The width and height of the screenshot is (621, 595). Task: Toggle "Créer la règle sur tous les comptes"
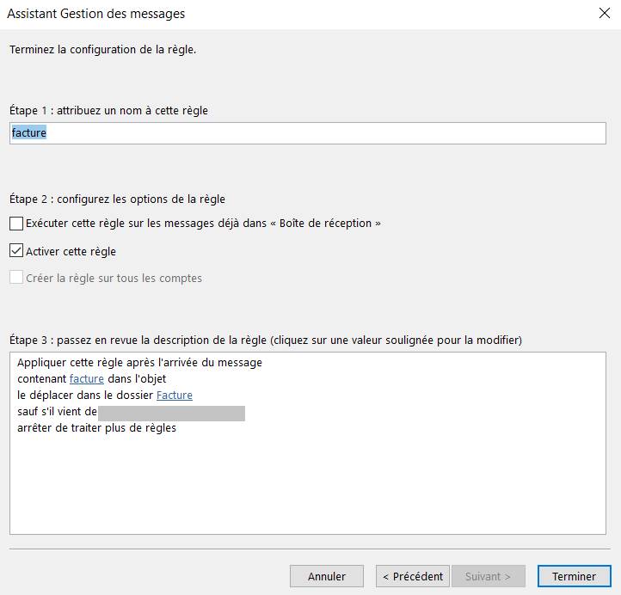click(16, 277)
